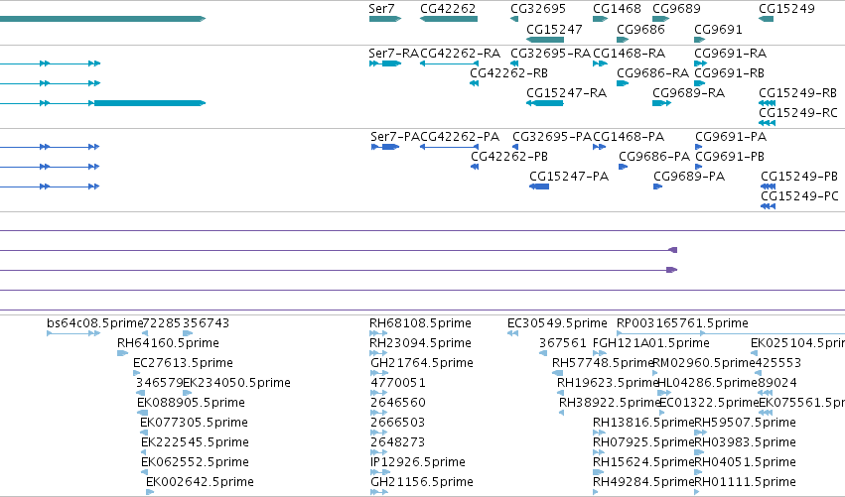Click the 'CG32695' gene label
The width and height of the screenshot is (845, 497).
click(538, 9)
